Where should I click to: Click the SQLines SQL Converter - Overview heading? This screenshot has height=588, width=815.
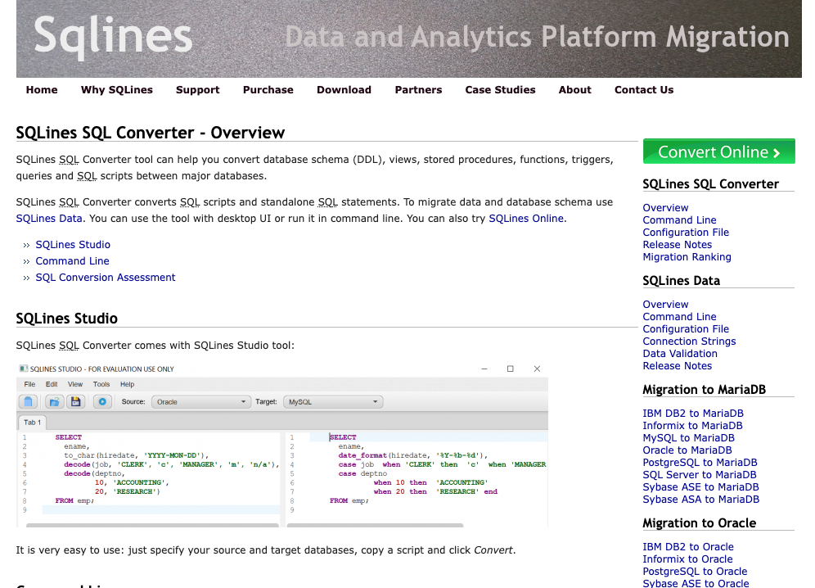point(151,133)
